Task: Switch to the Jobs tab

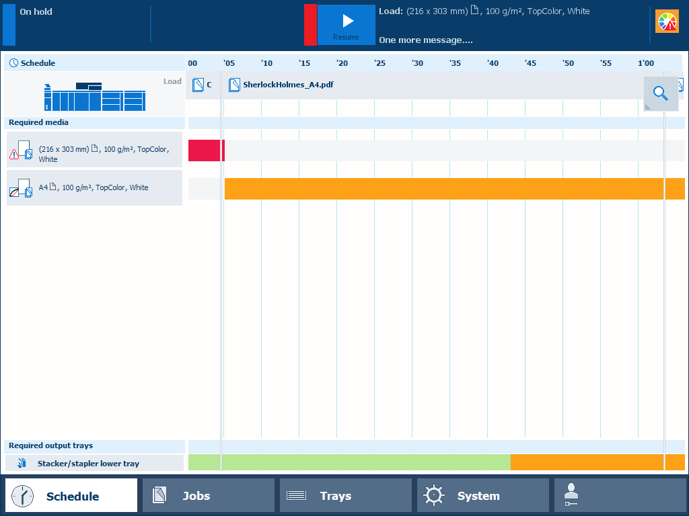Action: tap(209, 496)
